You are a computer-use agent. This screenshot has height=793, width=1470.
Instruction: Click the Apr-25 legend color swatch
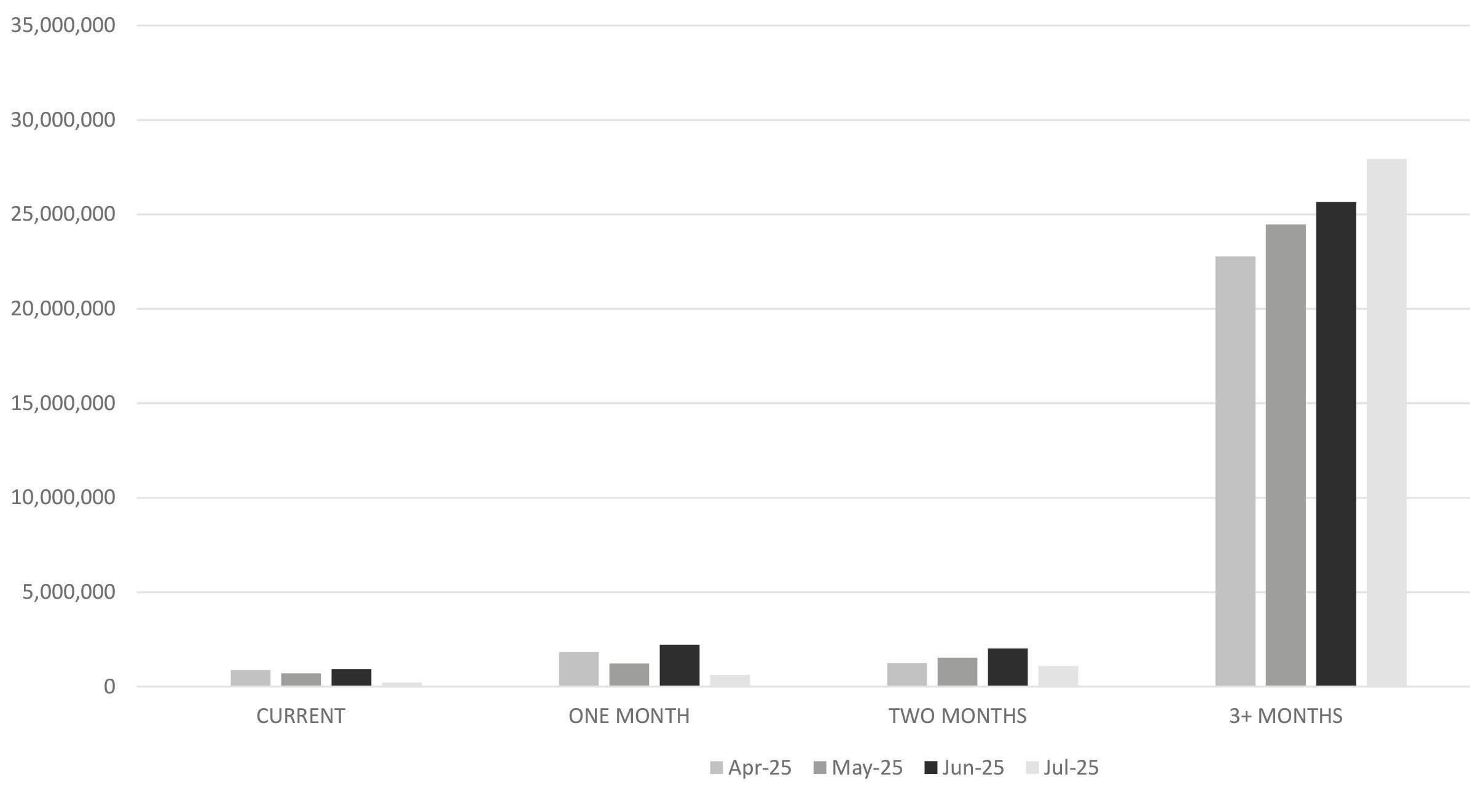(716, 768)
